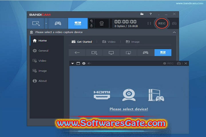The height and width of the screenshot is (137, 206).
Task: Open output folder icon in title bar
Action: pyautogui.click(x=142, y=14)
